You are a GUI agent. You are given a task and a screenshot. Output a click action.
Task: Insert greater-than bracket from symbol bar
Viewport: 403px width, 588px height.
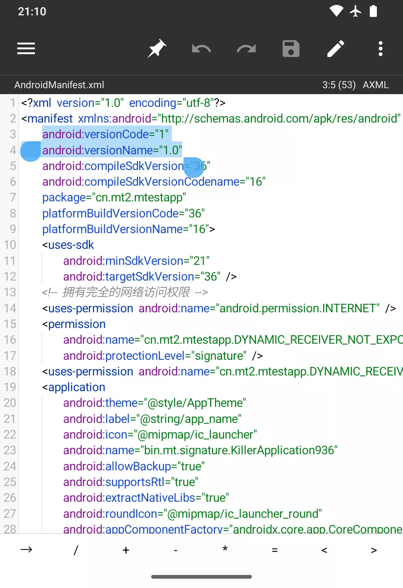(374, 550)
